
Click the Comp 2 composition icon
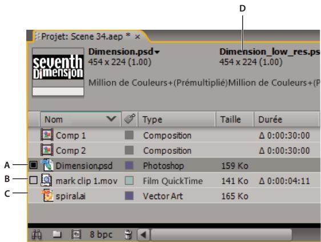(47, 150)
